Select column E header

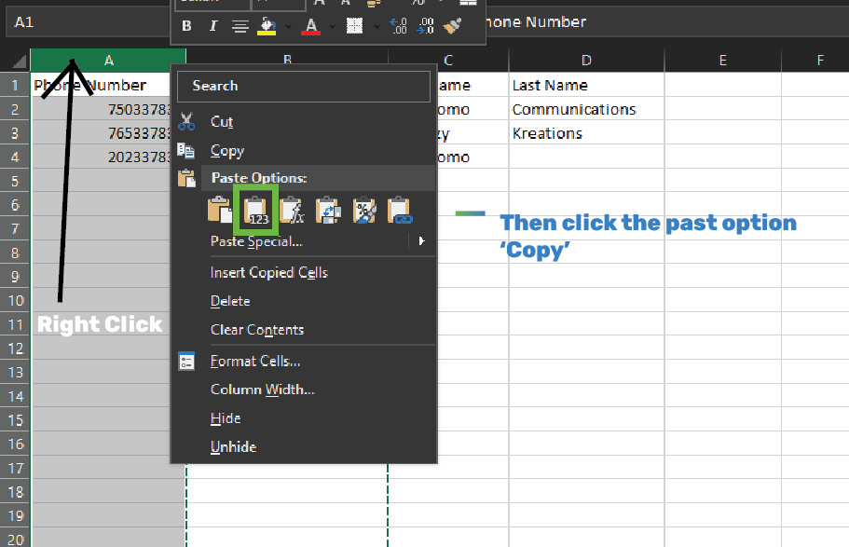click(723, 61)
